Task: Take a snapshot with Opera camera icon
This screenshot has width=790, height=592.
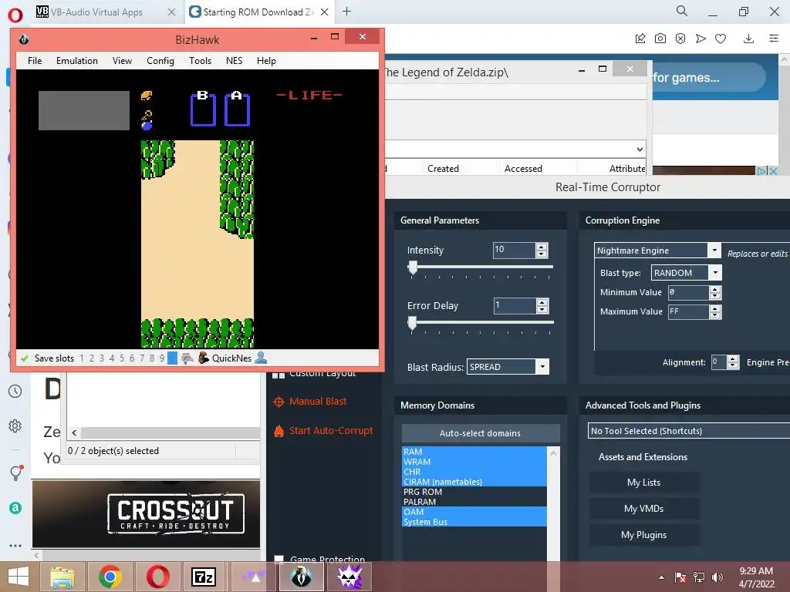Action: coord(660,39)
